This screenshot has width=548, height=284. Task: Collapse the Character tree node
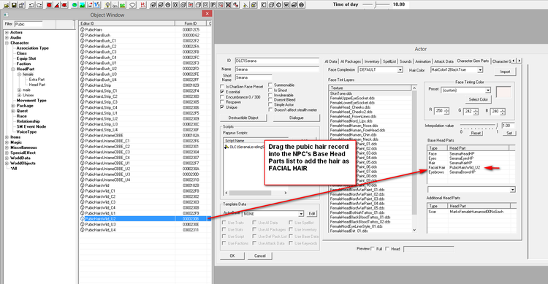7,42
